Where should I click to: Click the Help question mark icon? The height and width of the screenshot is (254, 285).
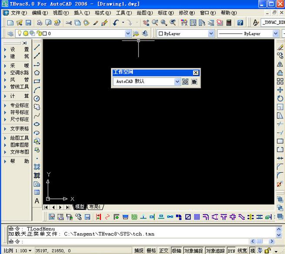coord(240,23)
